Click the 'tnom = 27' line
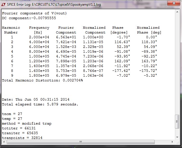Viewport: 182px width, 148px height. tap(12, 114)
